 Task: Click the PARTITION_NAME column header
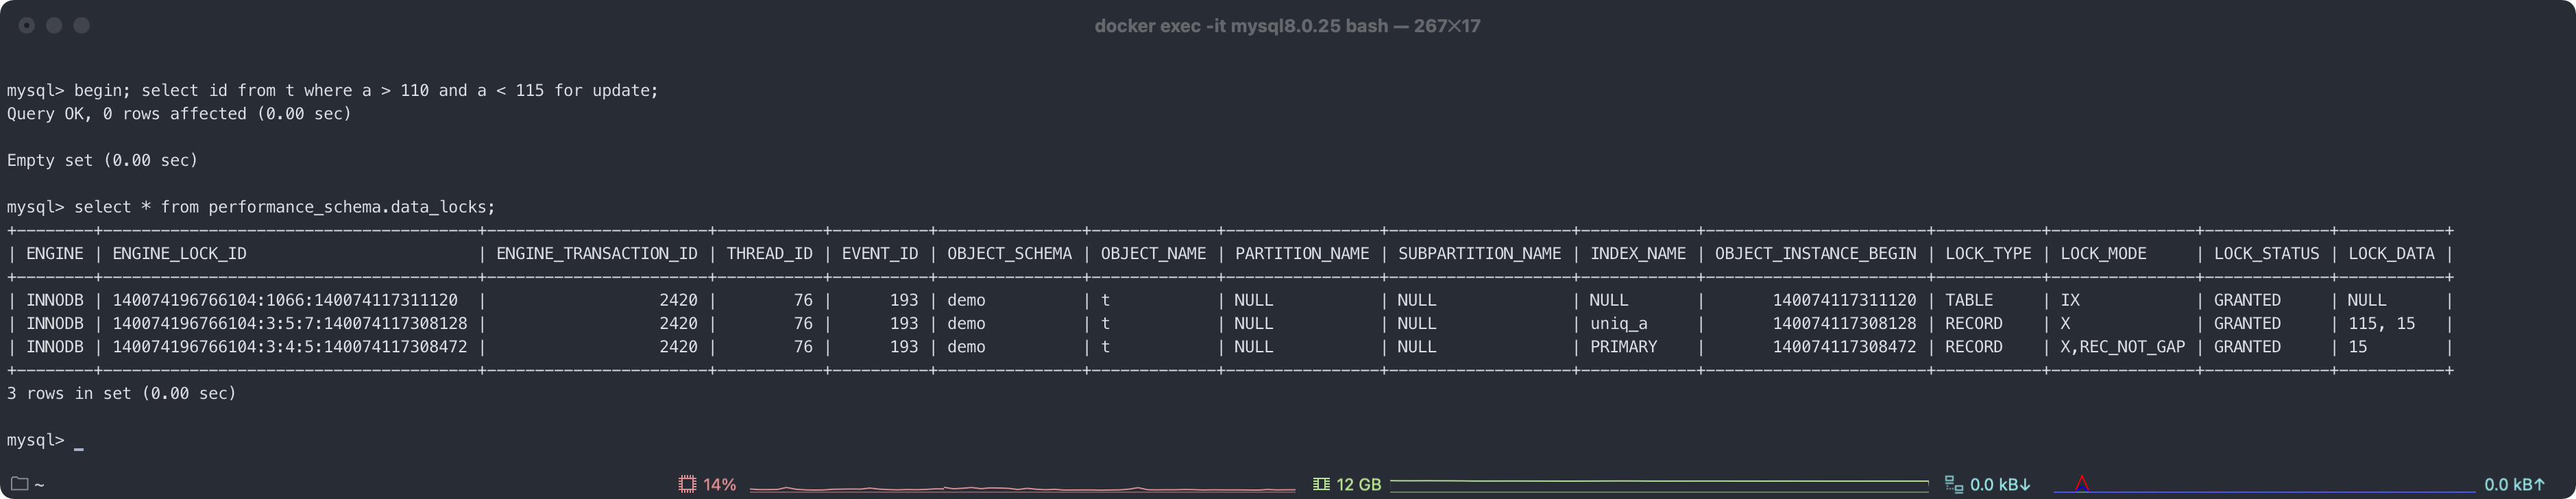pyautogui.click(x=1302, y=253)
